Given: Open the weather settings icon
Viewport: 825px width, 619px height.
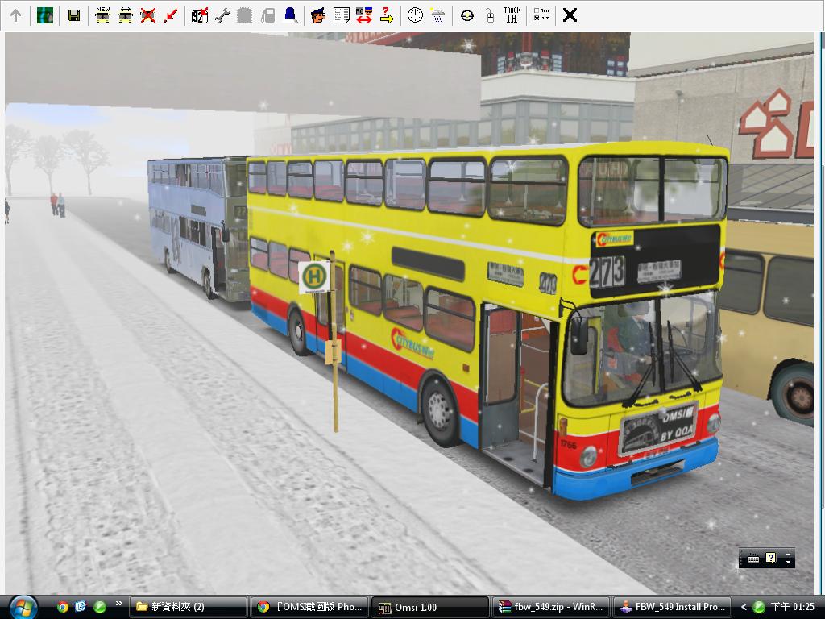Looking at the screenshot, I should point(437,15).
